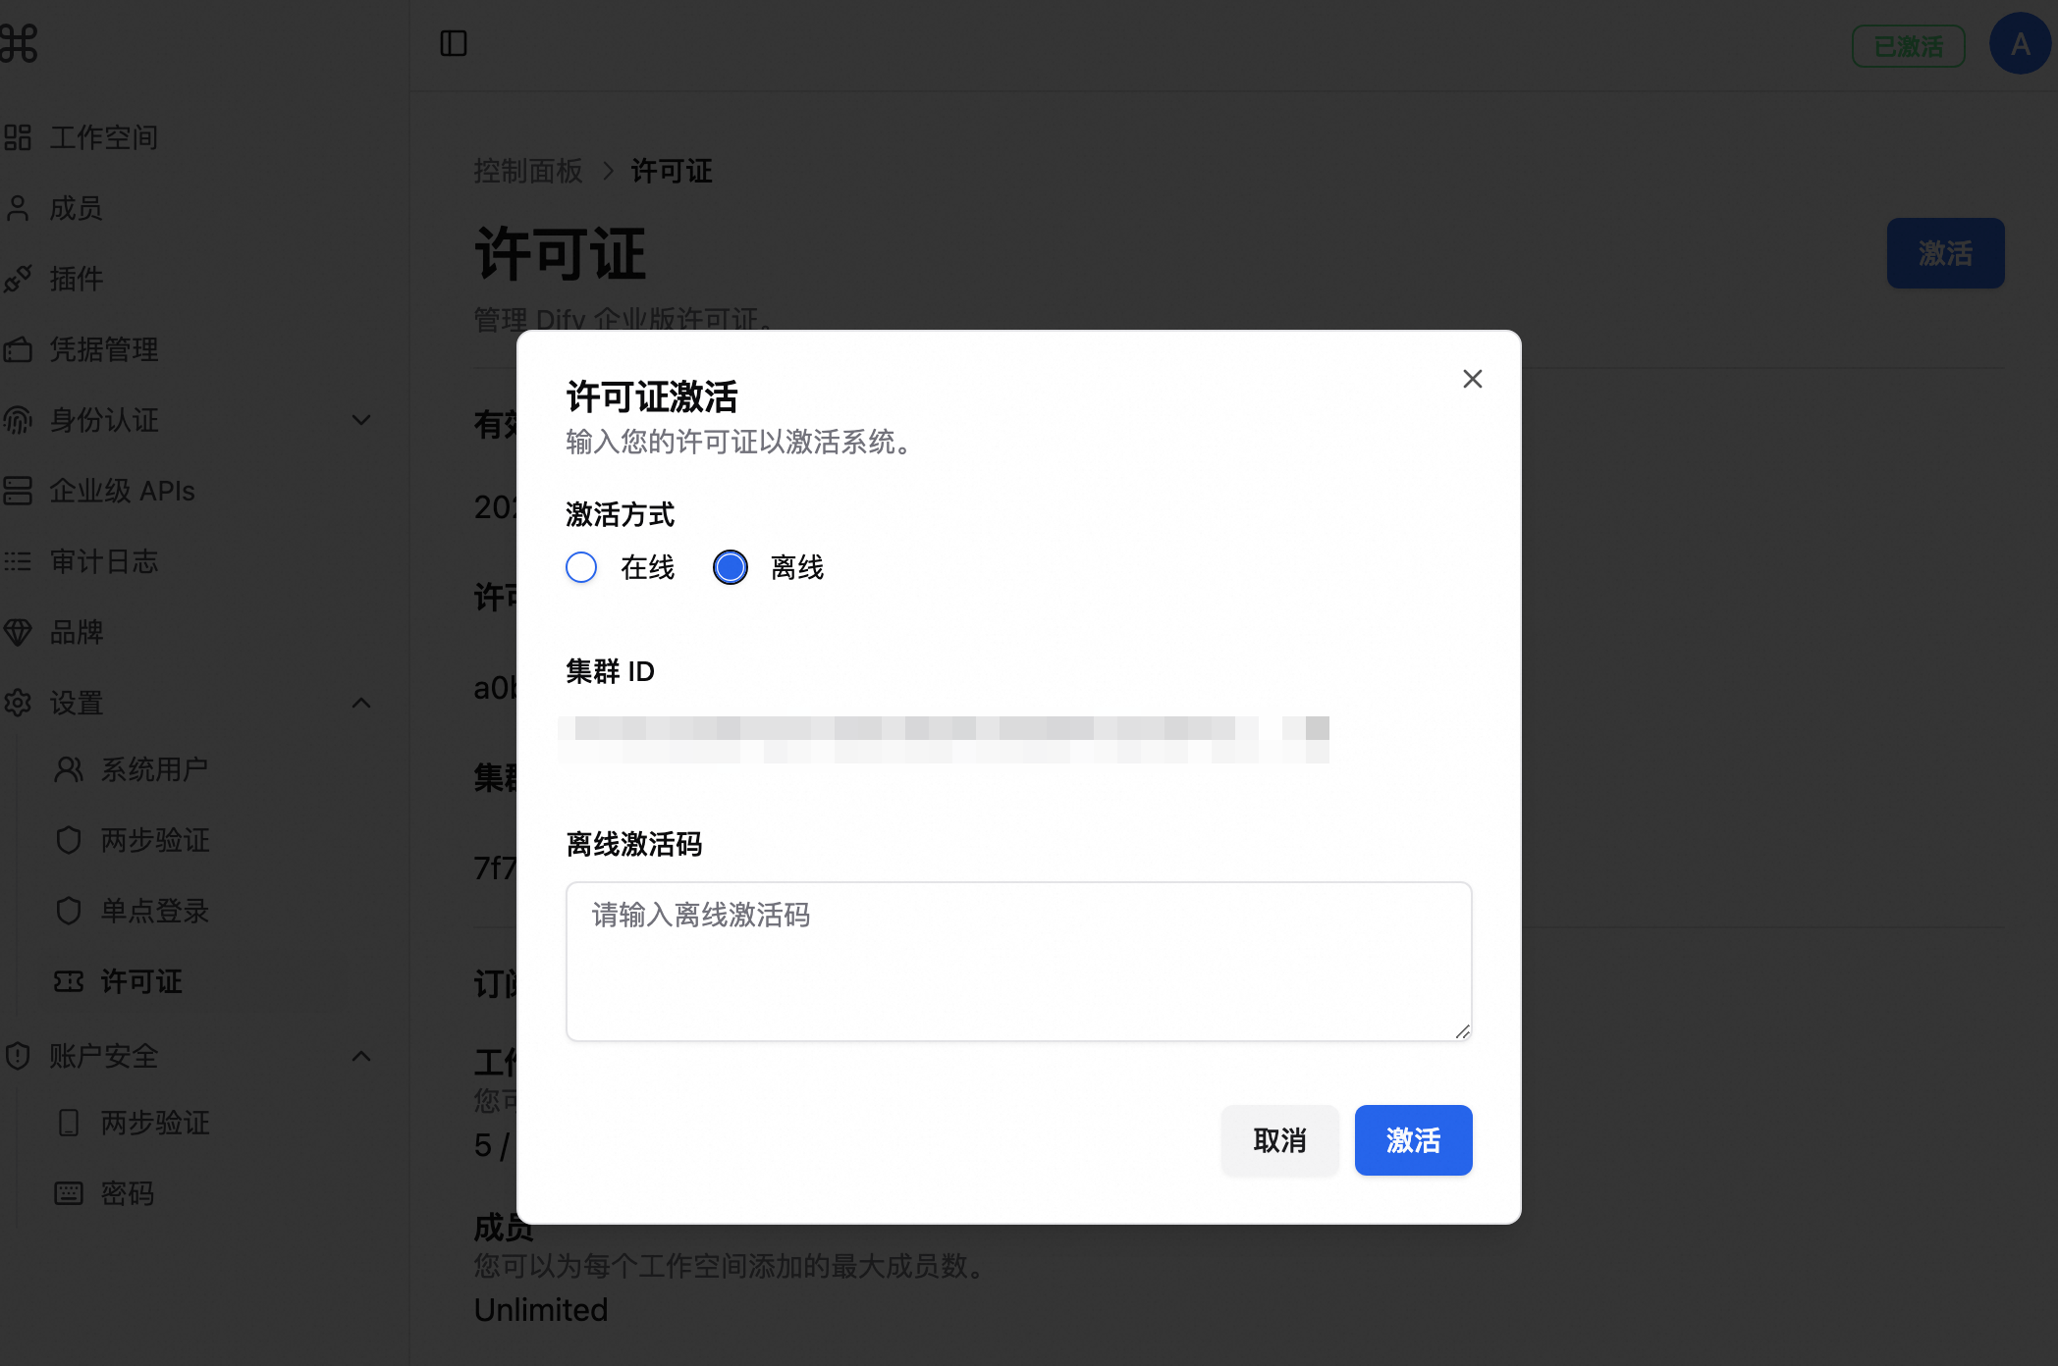Open the 工作空间 workspace icon
The image size is (2058, 1366).
tap(18, 137)
